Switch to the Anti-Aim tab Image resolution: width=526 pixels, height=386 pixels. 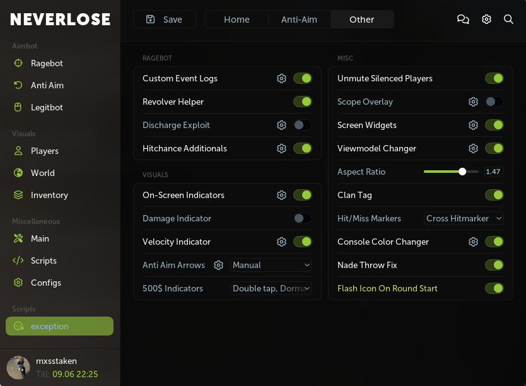pyautogui.click(x=299, y=20)
